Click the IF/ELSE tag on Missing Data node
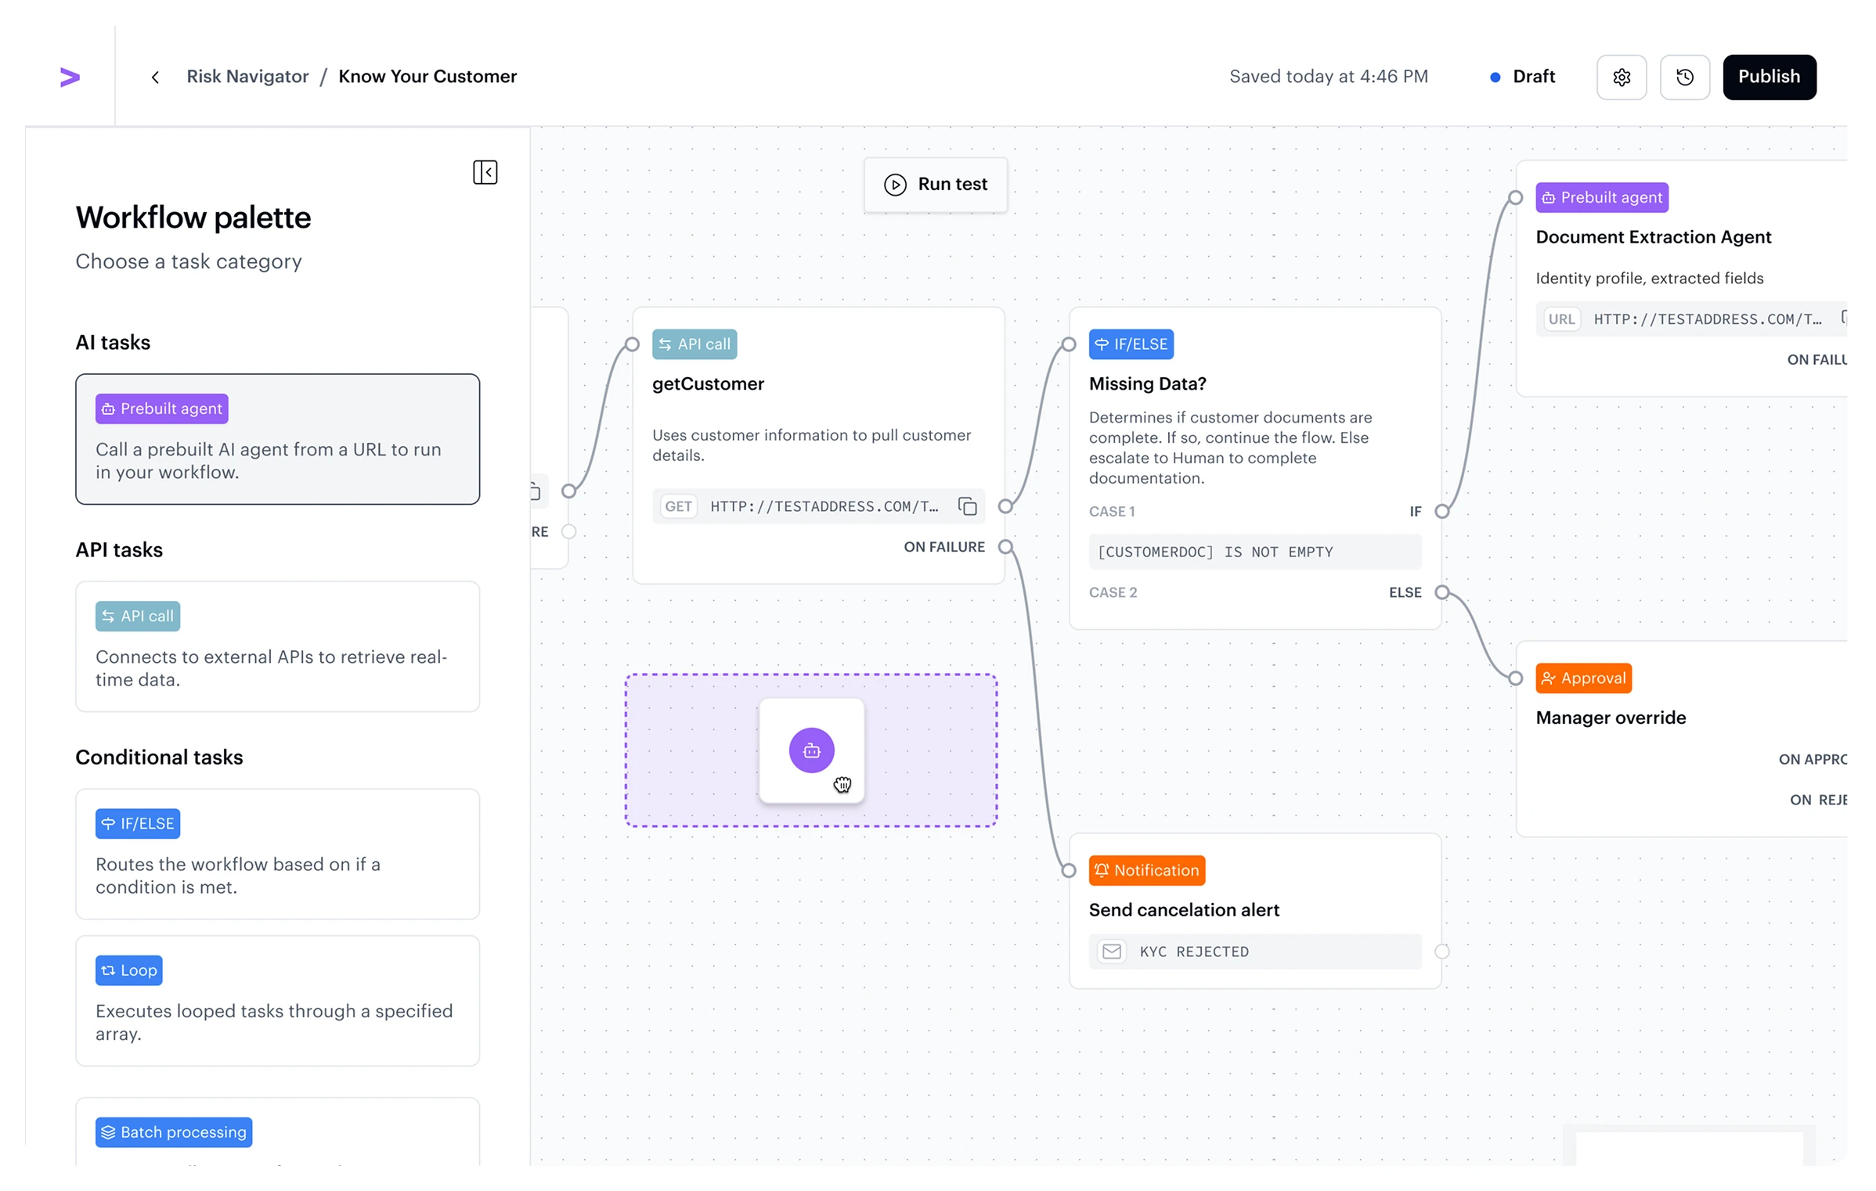 point(1131,344)
